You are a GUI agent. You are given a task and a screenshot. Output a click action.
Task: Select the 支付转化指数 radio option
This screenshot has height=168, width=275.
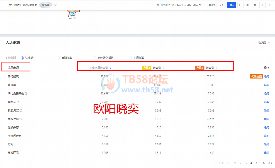[x=94, y=58]
